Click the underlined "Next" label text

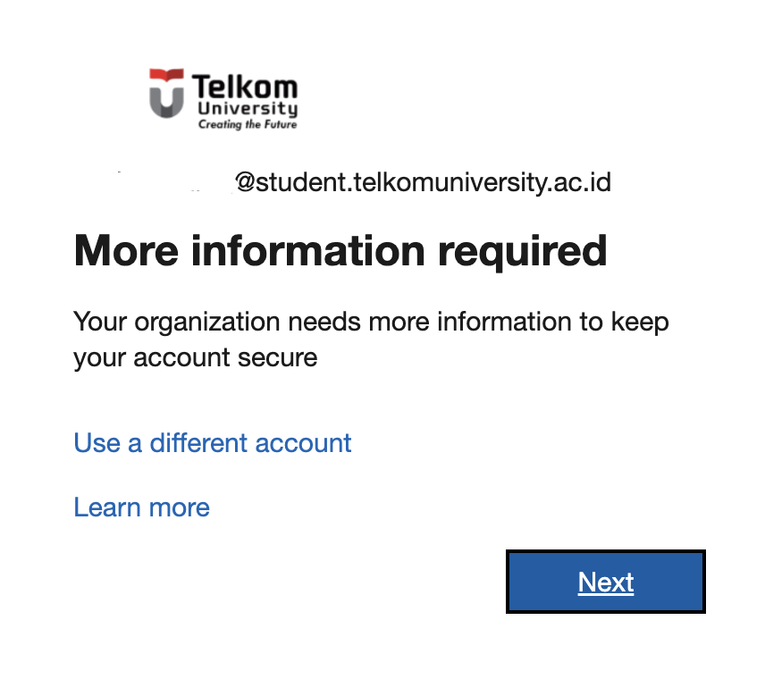point(606,582)
